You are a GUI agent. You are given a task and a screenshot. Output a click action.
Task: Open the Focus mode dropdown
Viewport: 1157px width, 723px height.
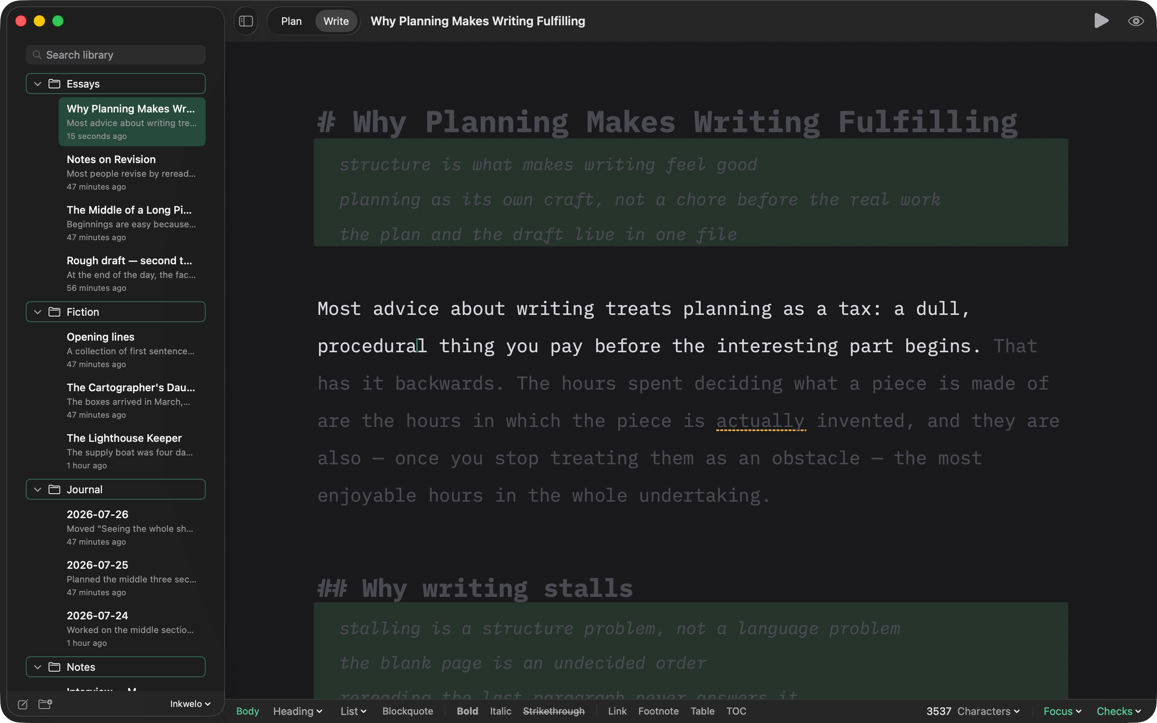(x=1062, y=711)
